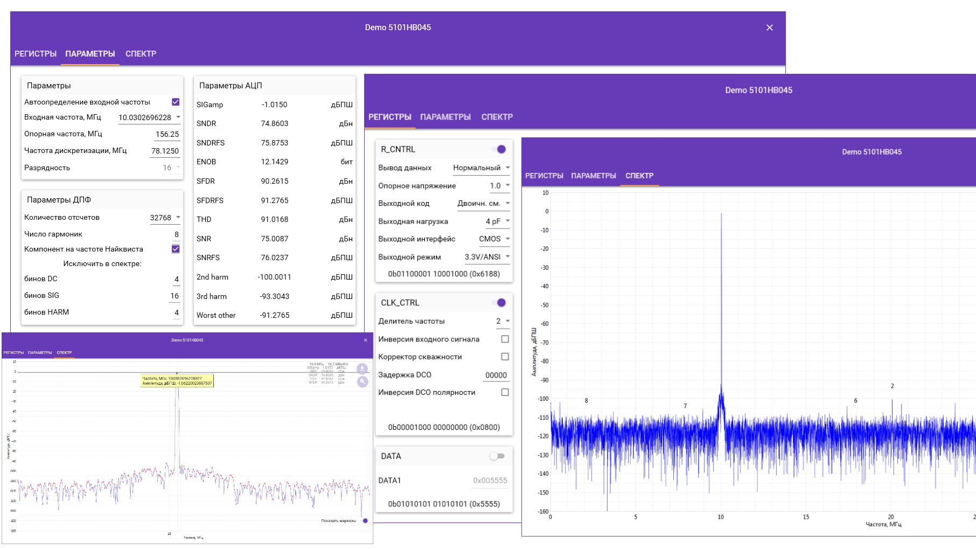Screen dimensions: 976x550
Task: Toggle the CLK_CTRL register switch
Action: coord(499,303)
